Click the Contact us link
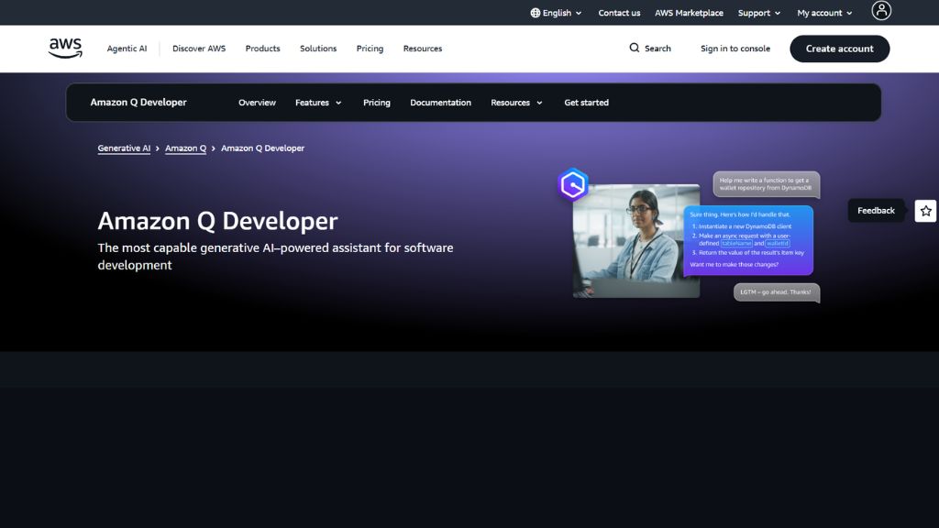This screenshot has width=939, height=528. (619, 13)
